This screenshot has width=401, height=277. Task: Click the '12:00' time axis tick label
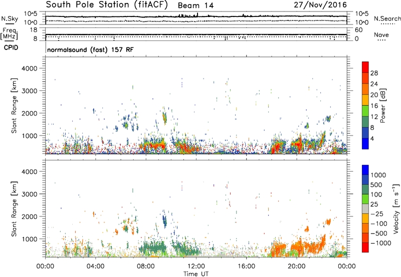[196, 266]
